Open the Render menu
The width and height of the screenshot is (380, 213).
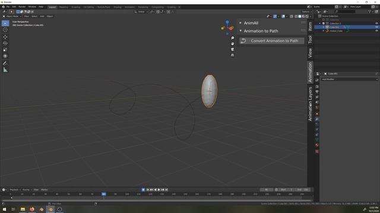click(x=22, y=7)
